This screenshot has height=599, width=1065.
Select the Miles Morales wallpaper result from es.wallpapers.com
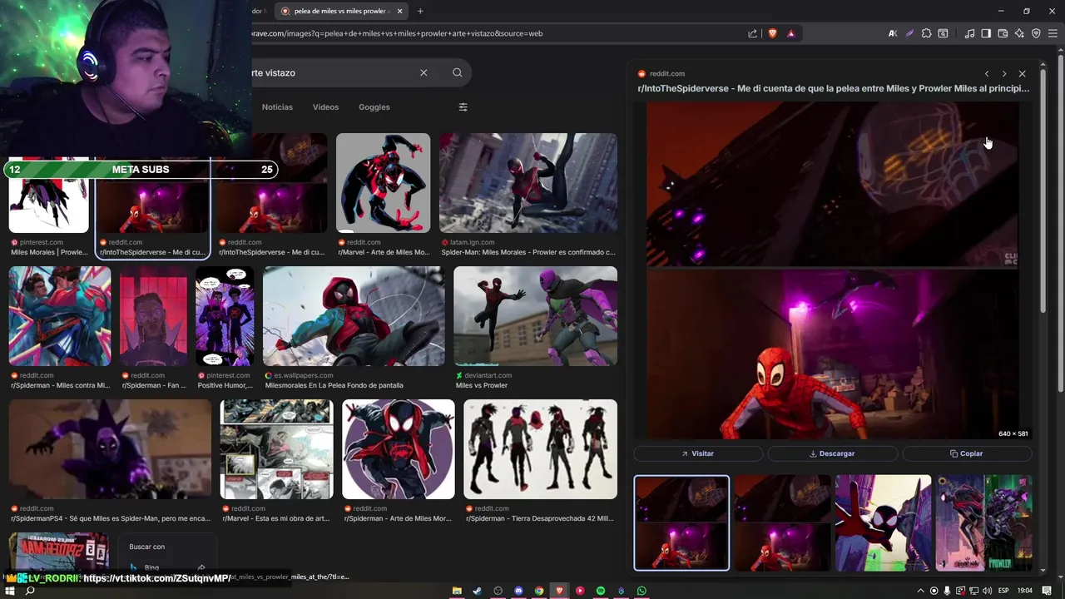pyautogui.click(x=354, y=316)
